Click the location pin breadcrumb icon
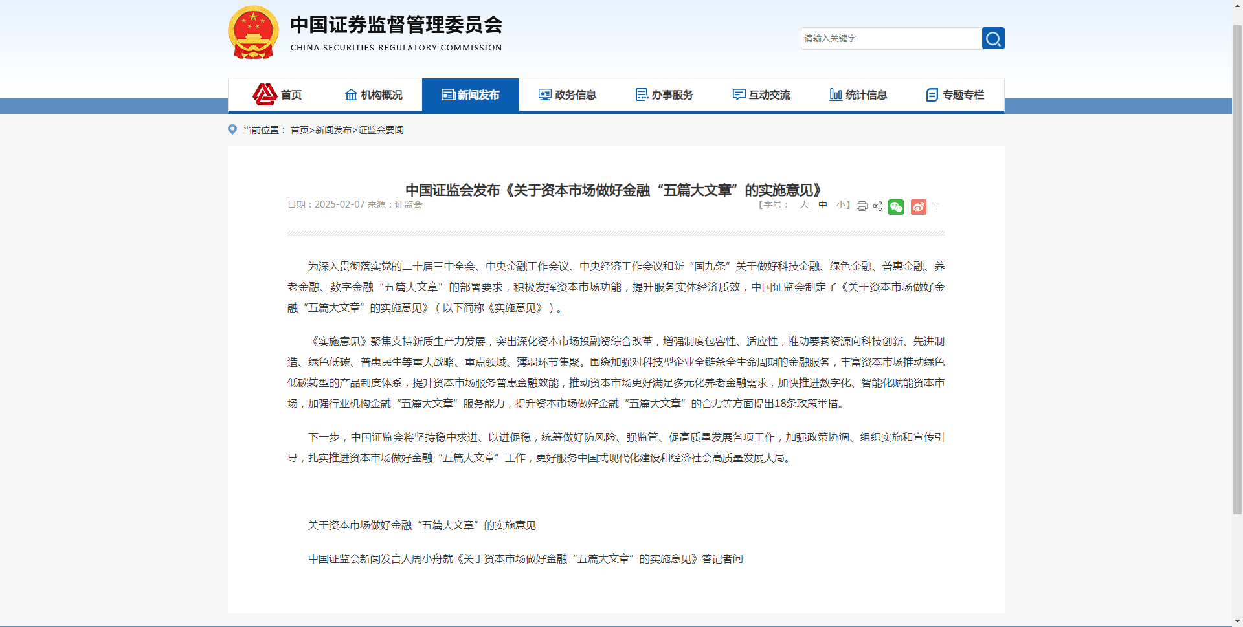1243x627 pixels. 232,129
